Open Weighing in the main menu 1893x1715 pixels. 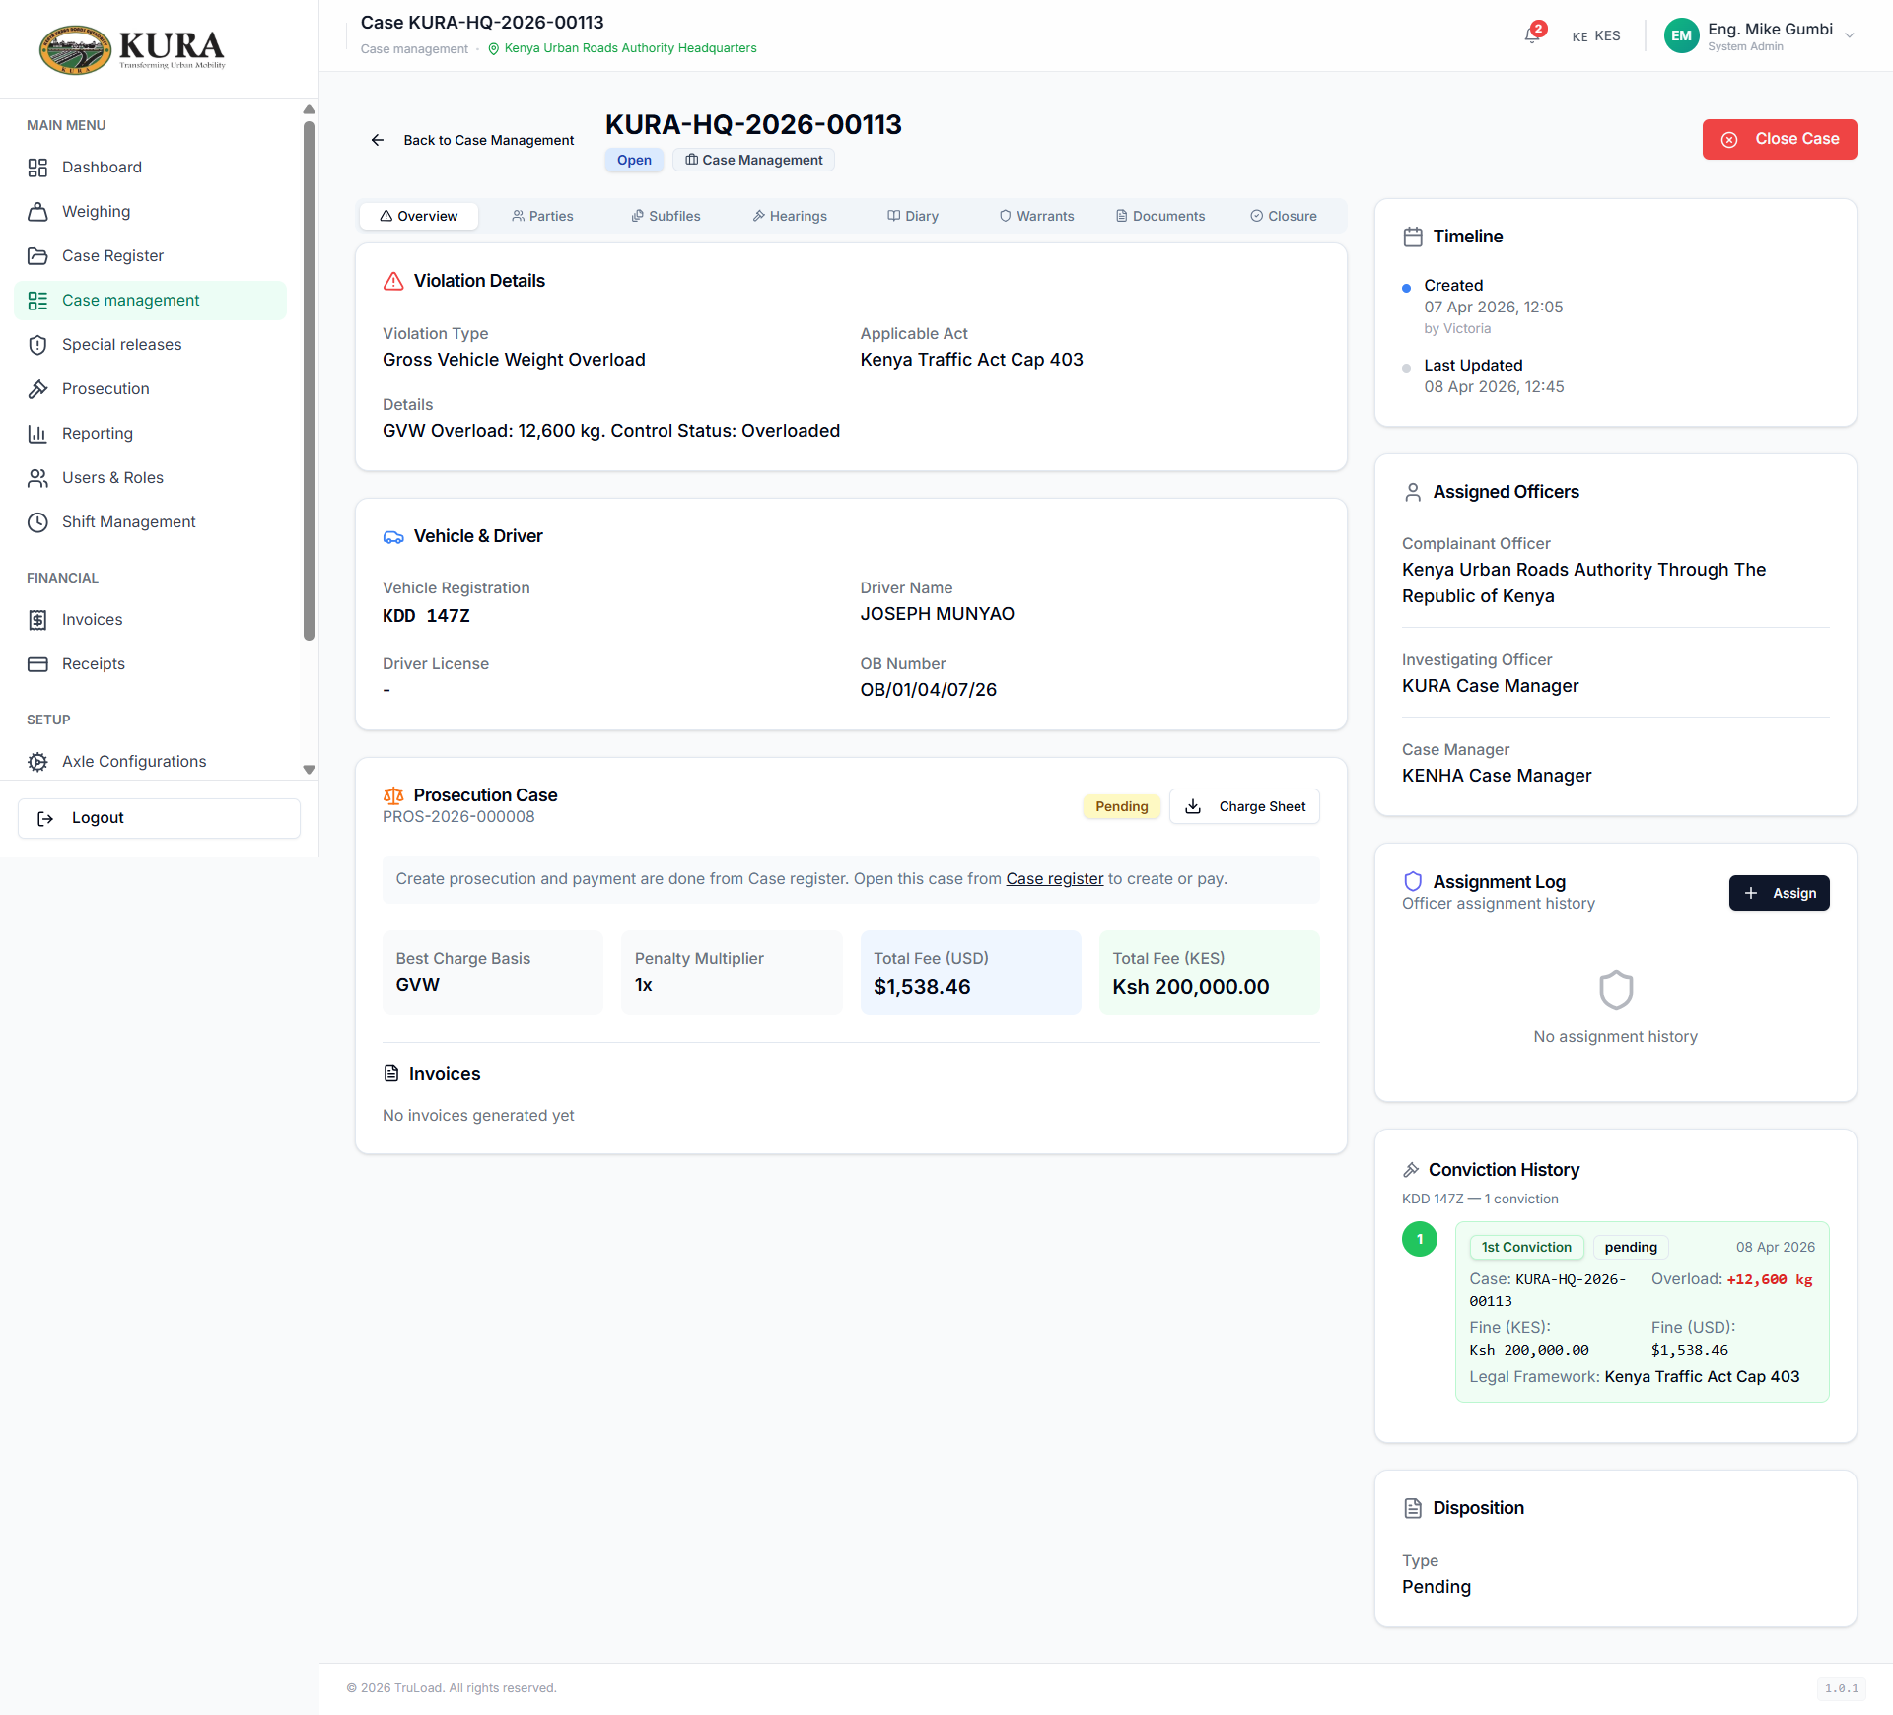(151, 212)
